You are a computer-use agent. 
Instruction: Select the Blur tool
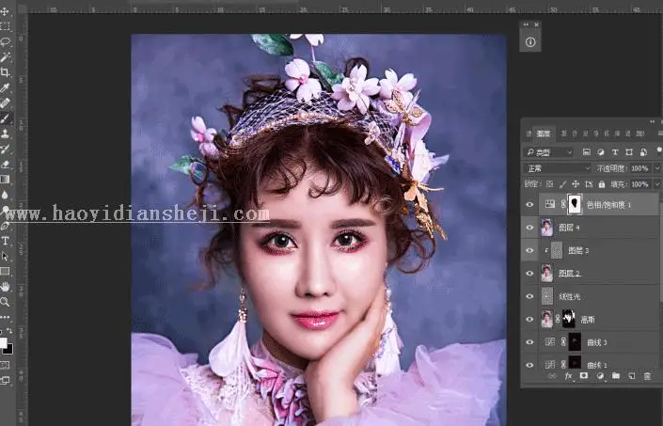[5, 195]
